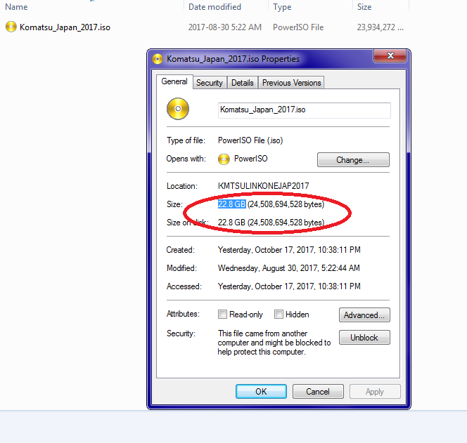Close the Properties dialog with the X
467x443 pixels.
[390, 55]
